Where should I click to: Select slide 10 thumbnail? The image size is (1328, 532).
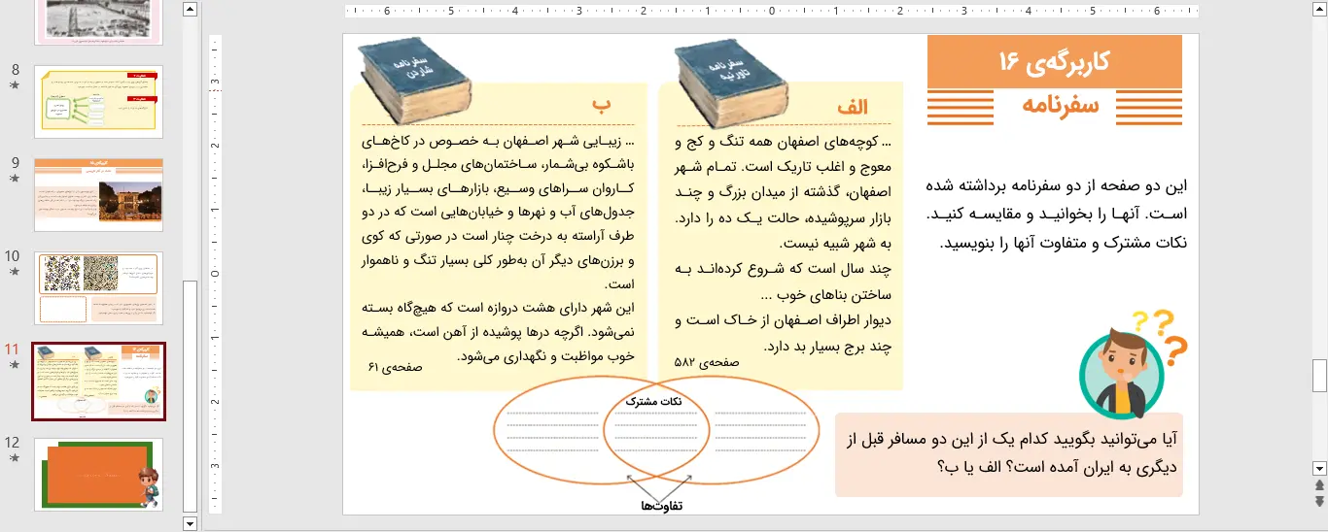98,288
